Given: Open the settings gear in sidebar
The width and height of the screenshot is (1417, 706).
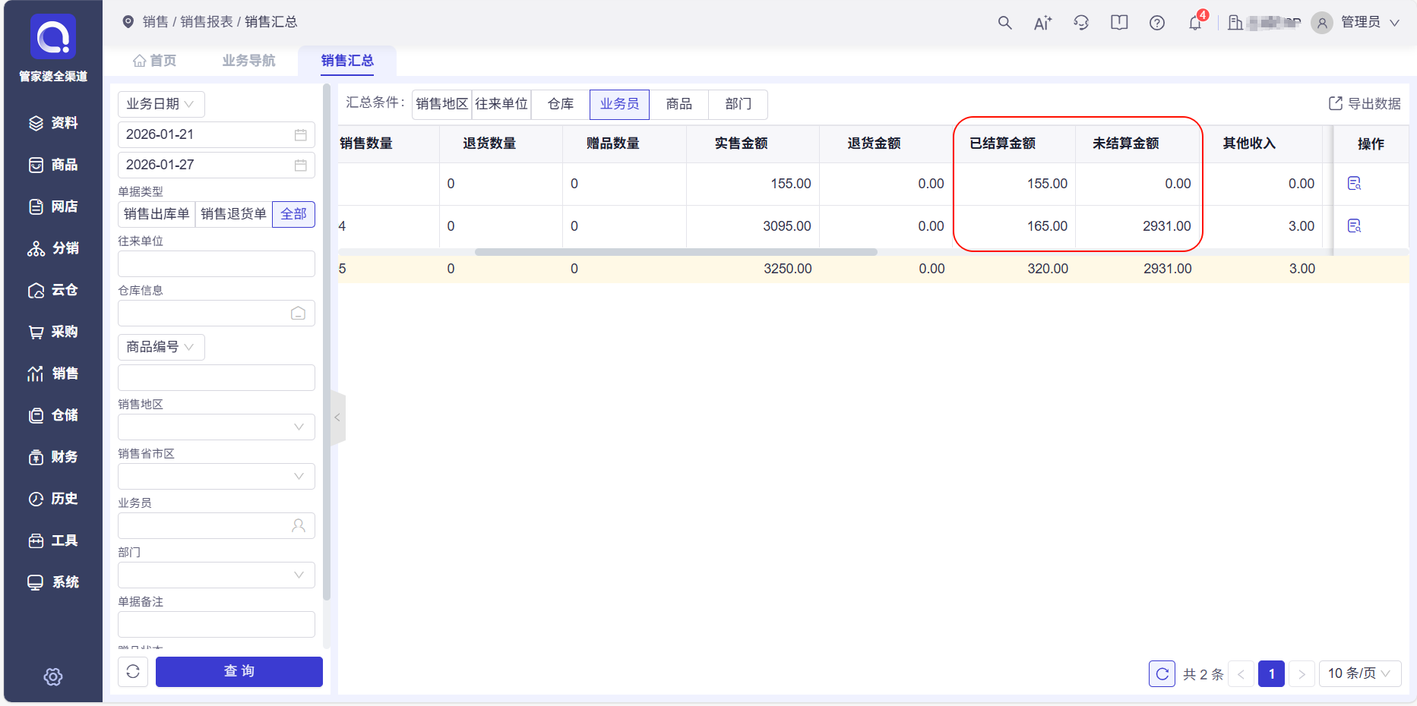Looking at the screenshot, I should point(53,676).
